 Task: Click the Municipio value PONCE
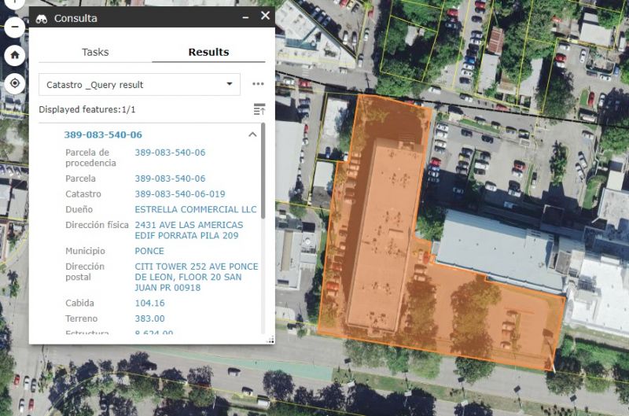point(149,251)
